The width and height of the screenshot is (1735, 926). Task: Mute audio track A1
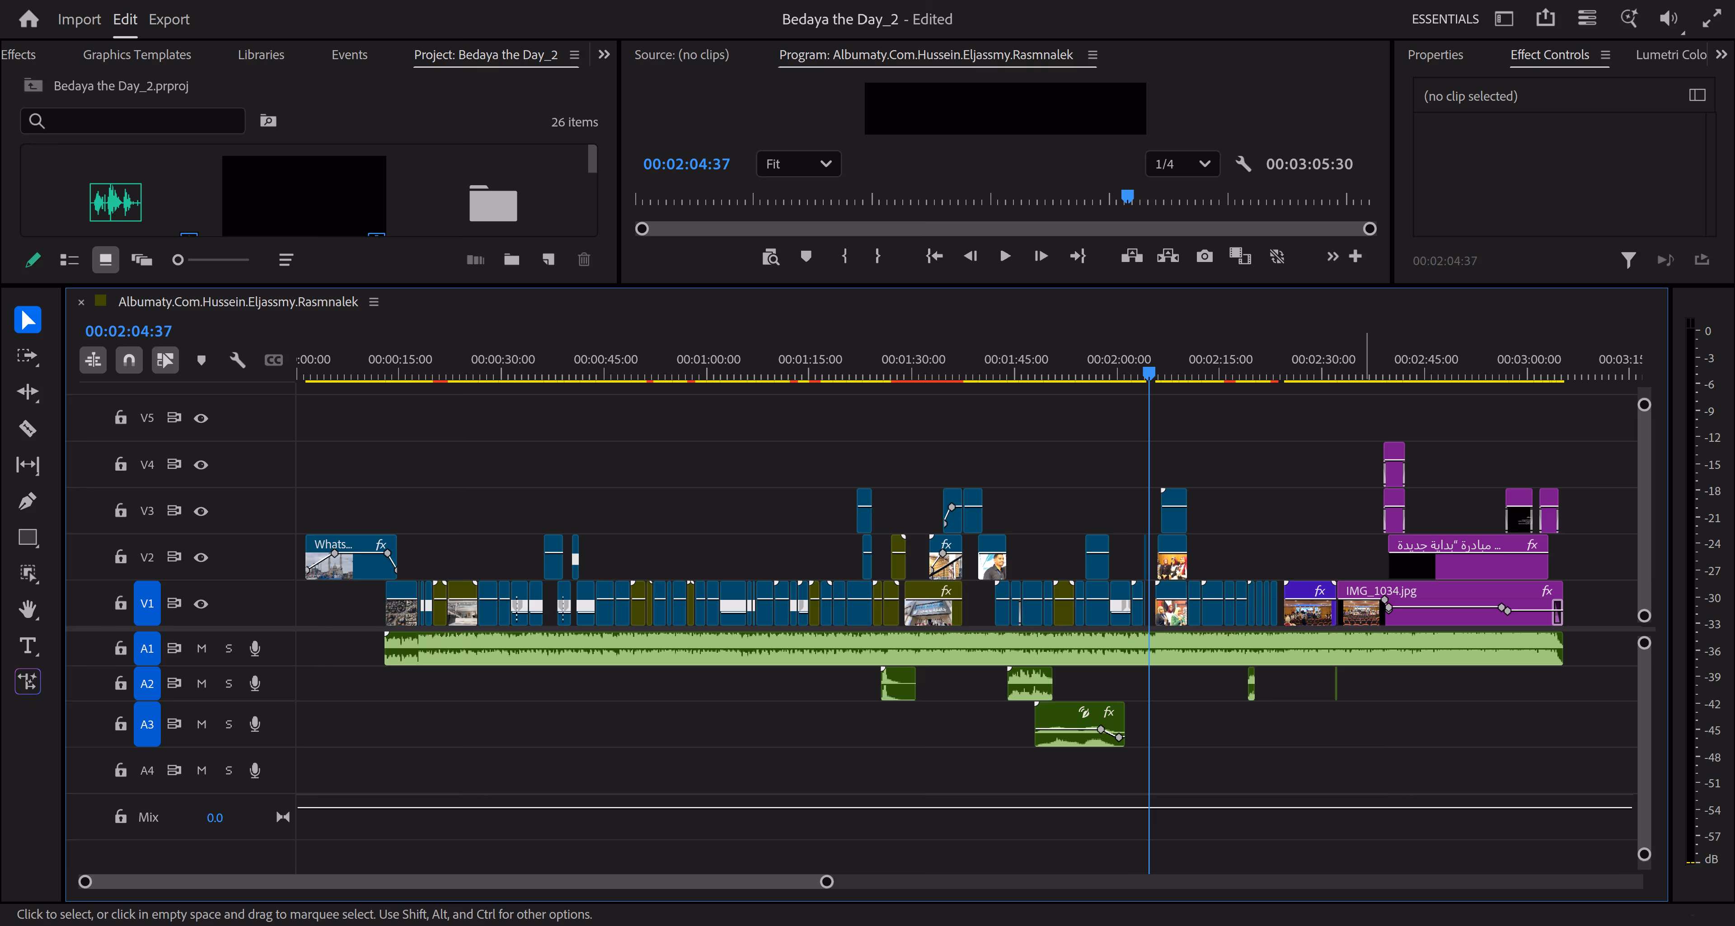(202, 649)
